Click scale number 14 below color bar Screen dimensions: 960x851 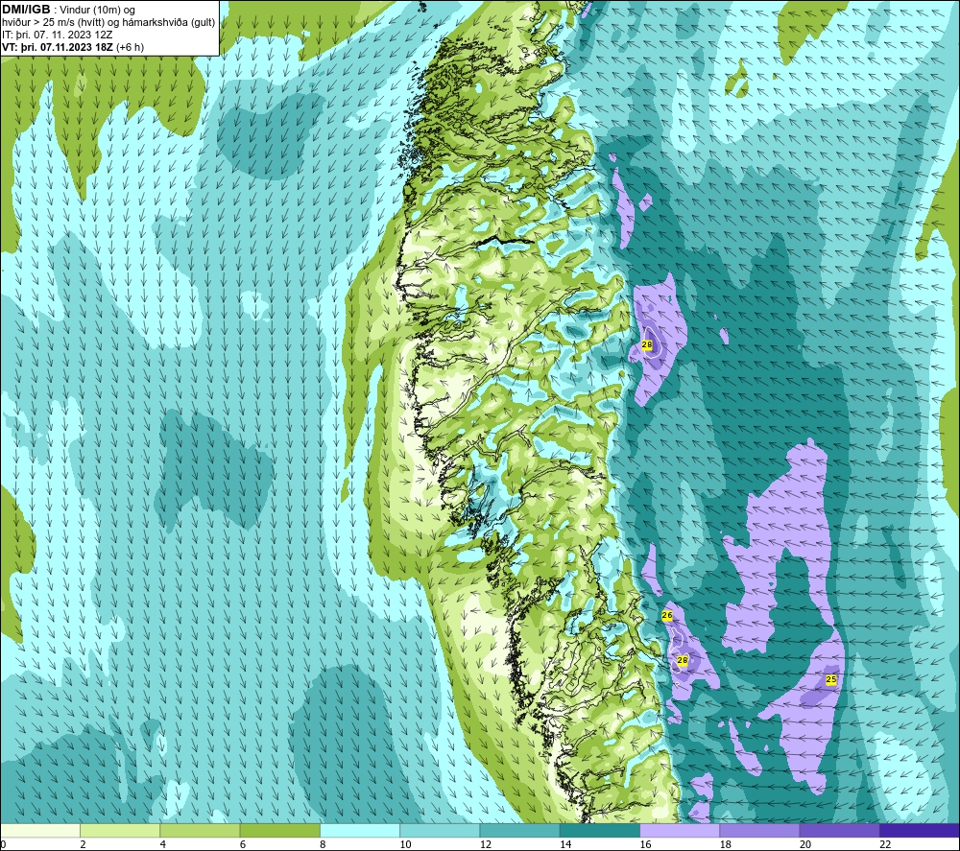(x=565, y=845)
